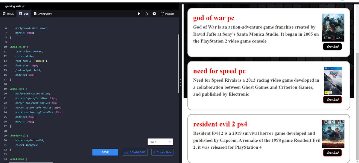Click the Need for Speed Rivals description paragraph
The height and width of the screenshot is (163, 359).
(x=256, y=87)
